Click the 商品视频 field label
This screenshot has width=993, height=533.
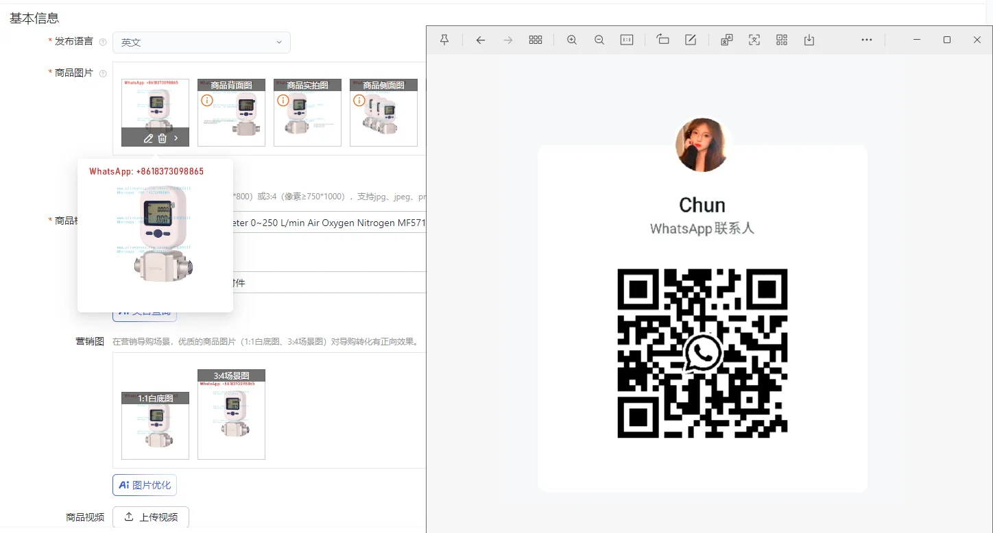(85, 517)
